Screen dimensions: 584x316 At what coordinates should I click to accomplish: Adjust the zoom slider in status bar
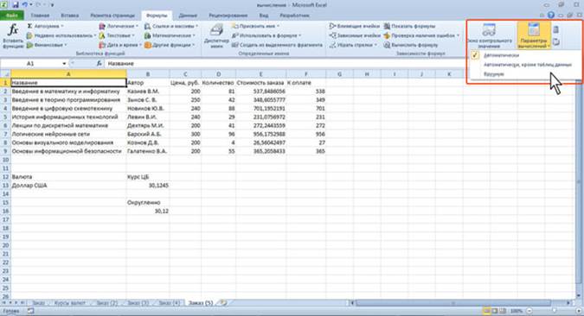pos(554,311)
